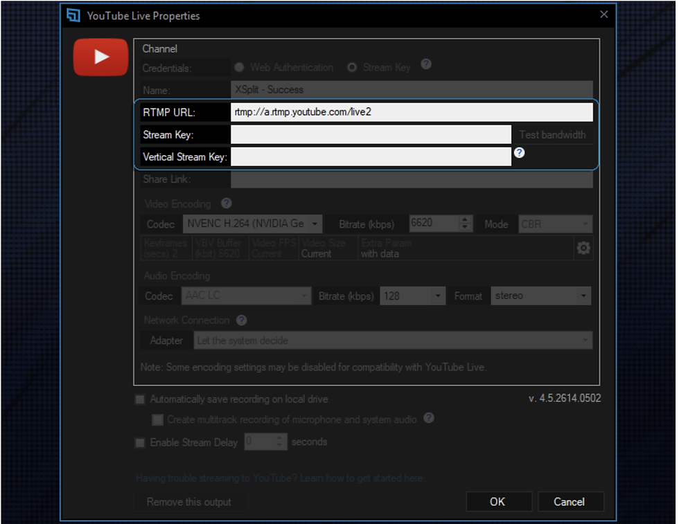Close the YouTube Live Properties dialog
Image resolution: width=679 pixels, height=524 pixels.
pos(603,15)
